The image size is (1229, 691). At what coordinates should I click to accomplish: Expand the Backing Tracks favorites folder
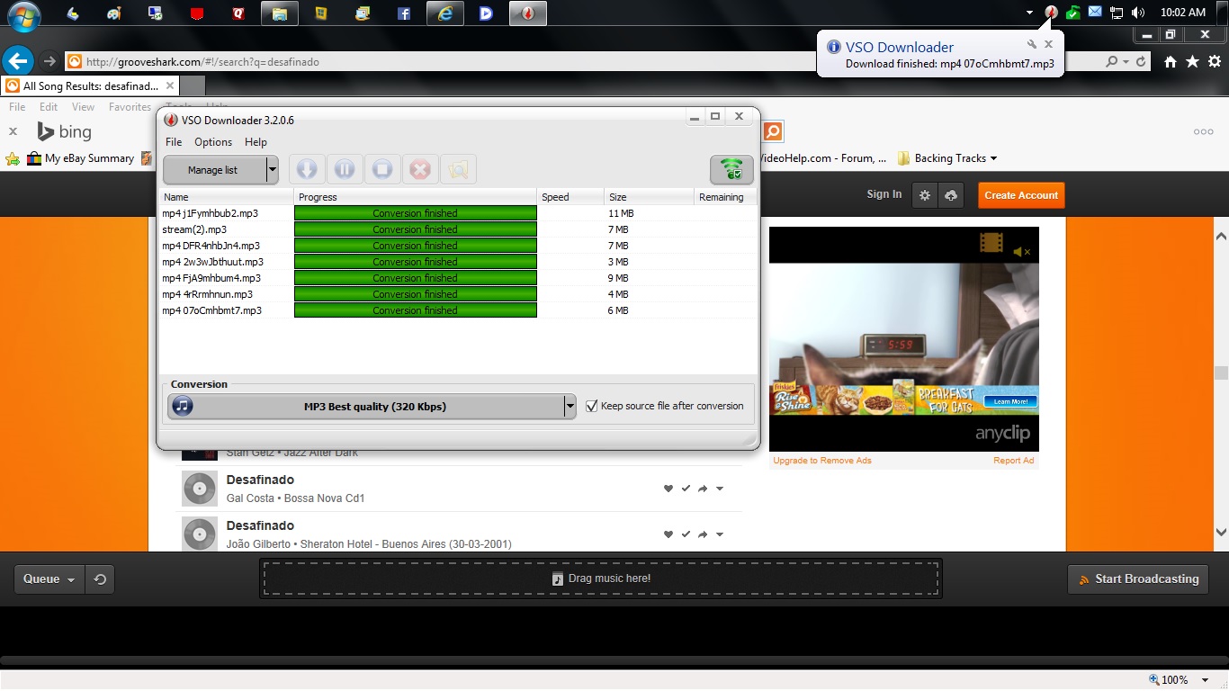click(x=947, y=158)
